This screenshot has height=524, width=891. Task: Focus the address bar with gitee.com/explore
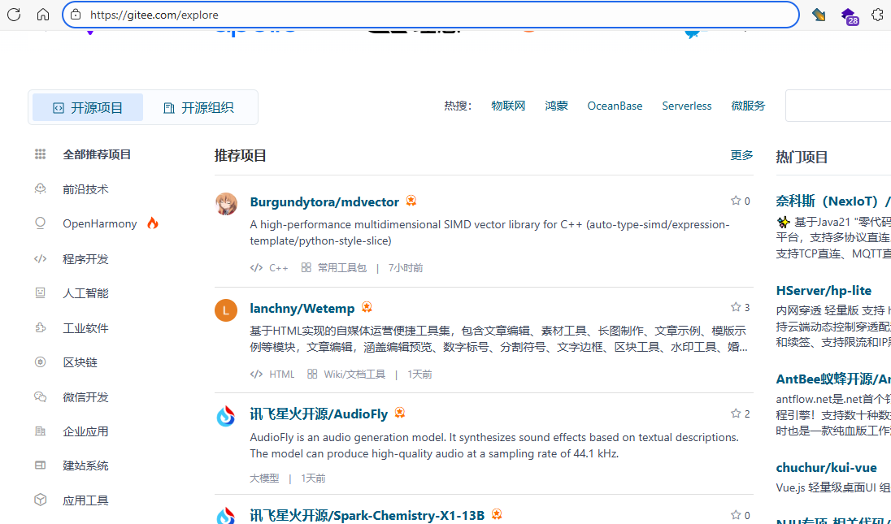(431, 15)
